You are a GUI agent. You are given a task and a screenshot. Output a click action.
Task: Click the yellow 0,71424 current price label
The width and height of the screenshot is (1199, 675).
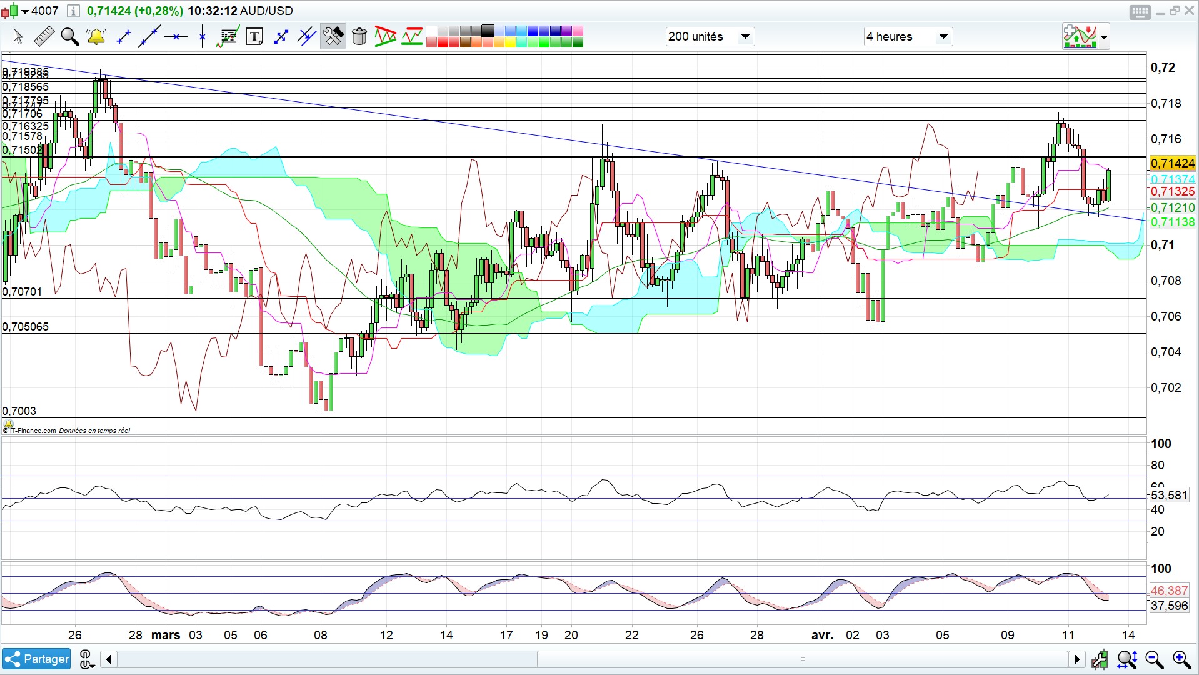click(x=1173, y=163)
